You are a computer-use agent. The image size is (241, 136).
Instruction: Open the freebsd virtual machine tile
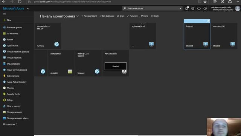[x=197, y=36]
